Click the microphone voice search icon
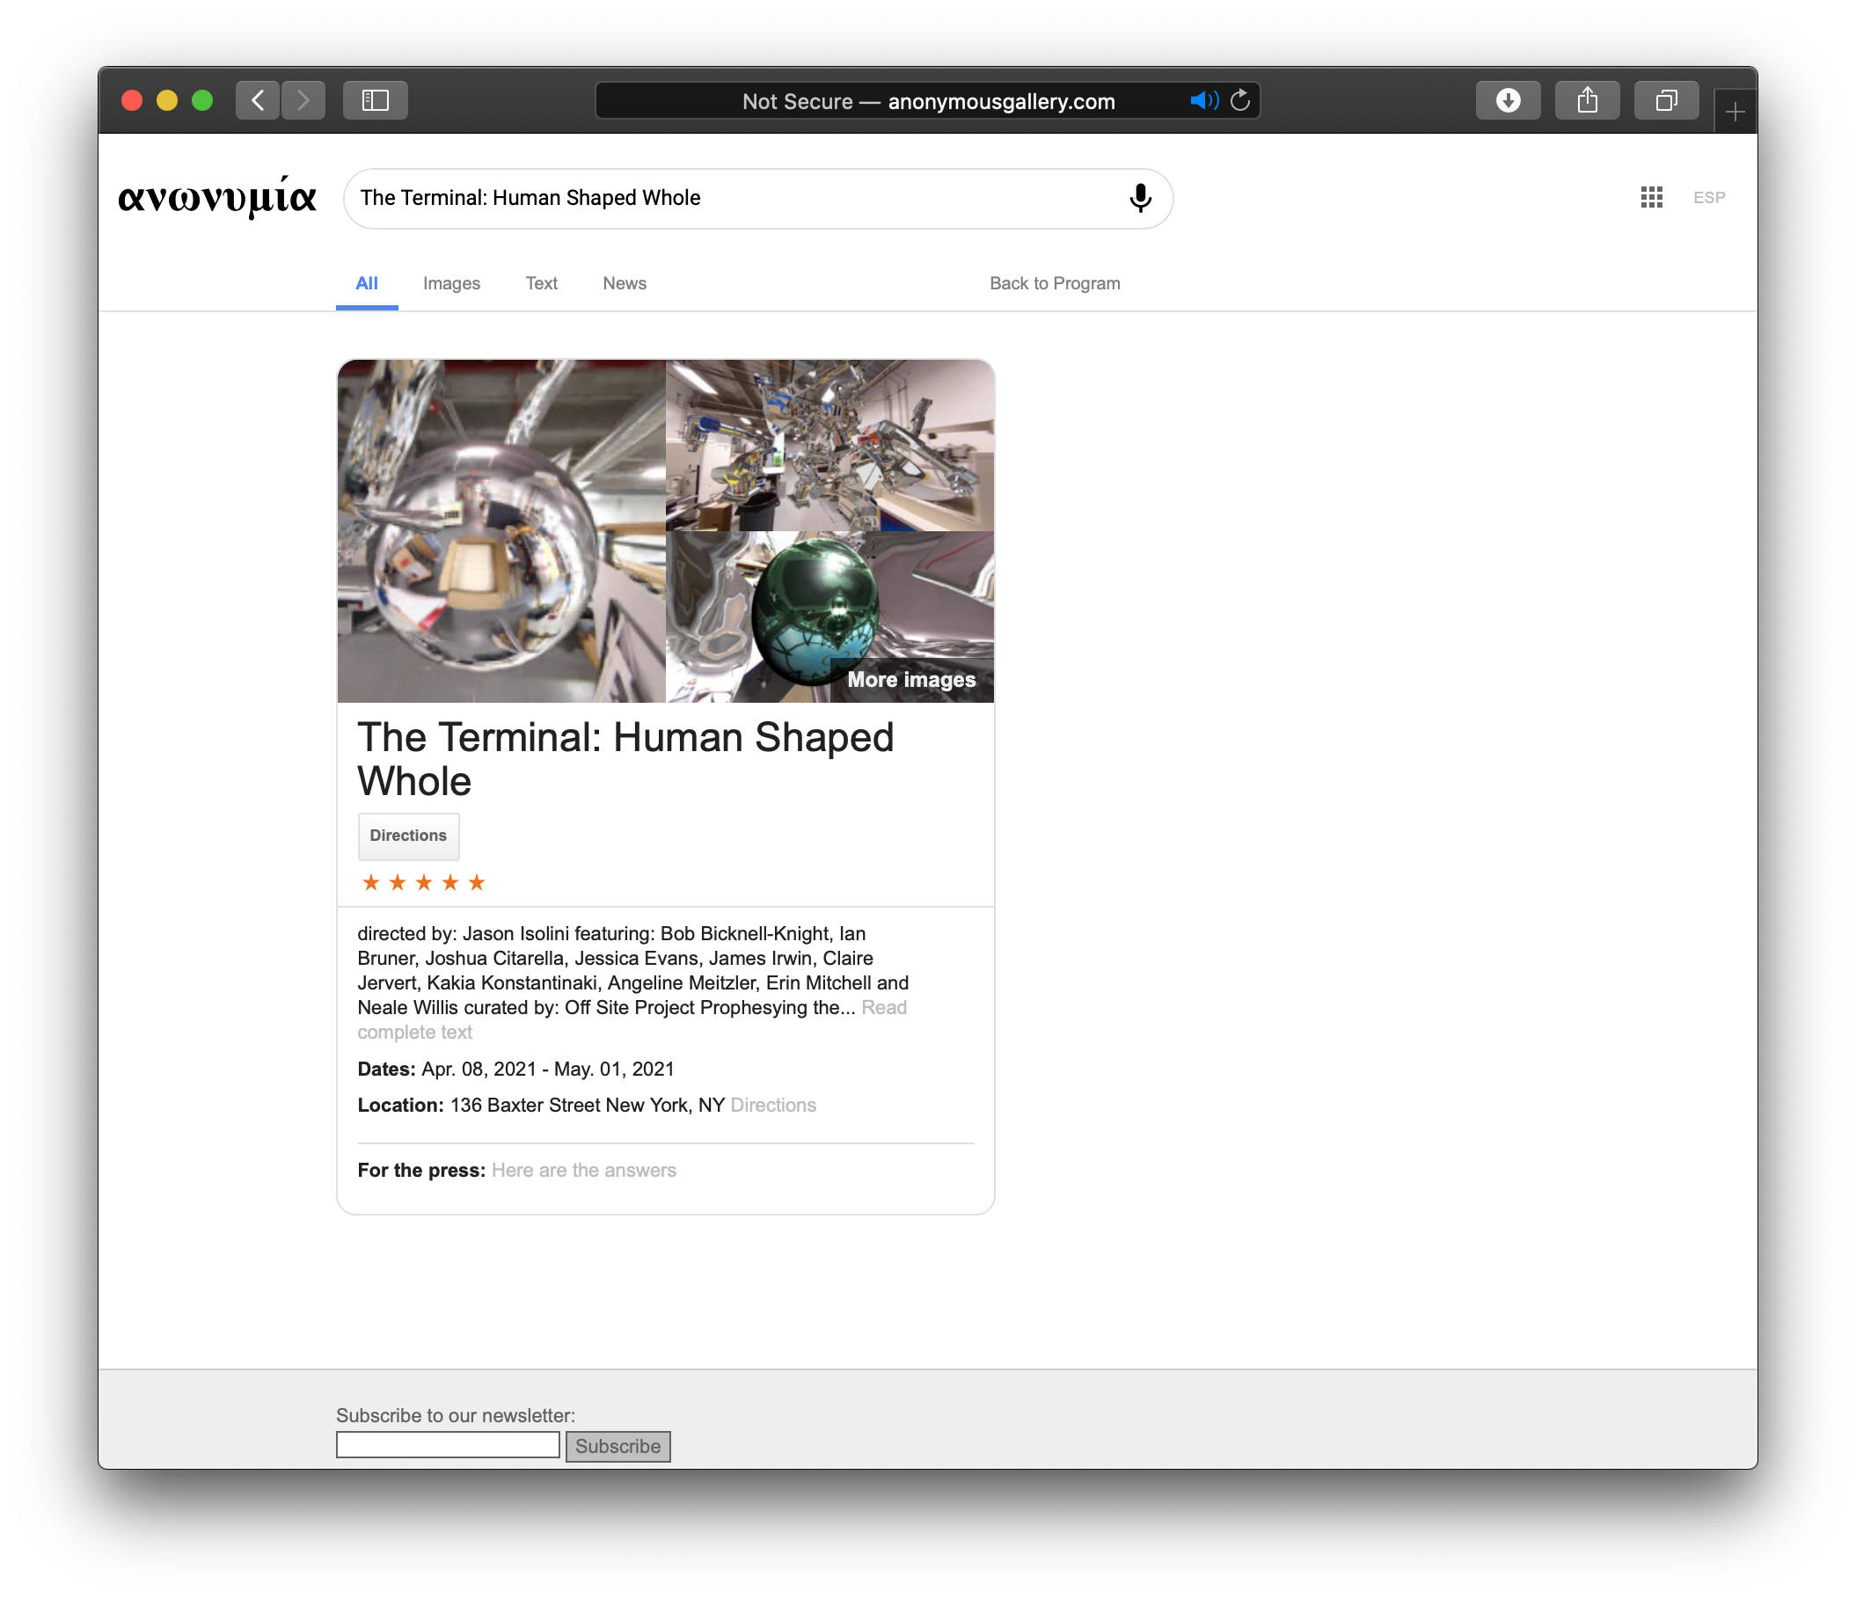1856x1599 pixels. tap(1139, 198)
